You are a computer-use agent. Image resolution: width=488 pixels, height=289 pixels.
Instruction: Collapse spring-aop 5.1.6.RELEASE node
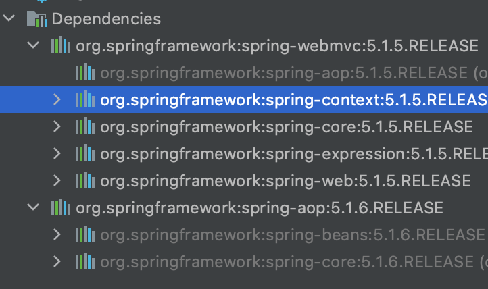coord(33,207)
